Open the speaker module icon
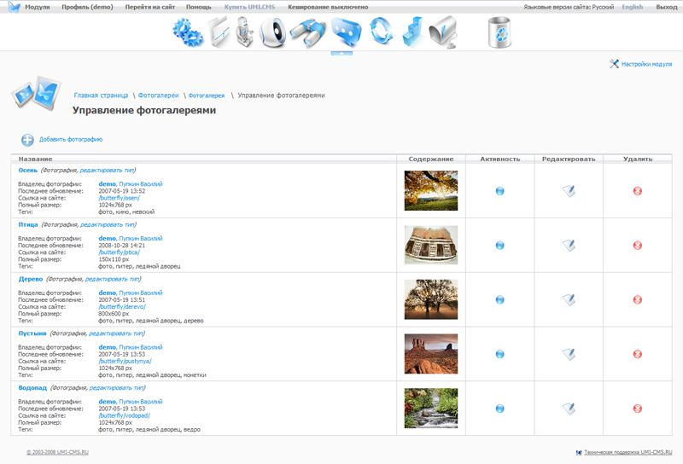The width and height of the screenshot is (683, 464). pos(272,32)
